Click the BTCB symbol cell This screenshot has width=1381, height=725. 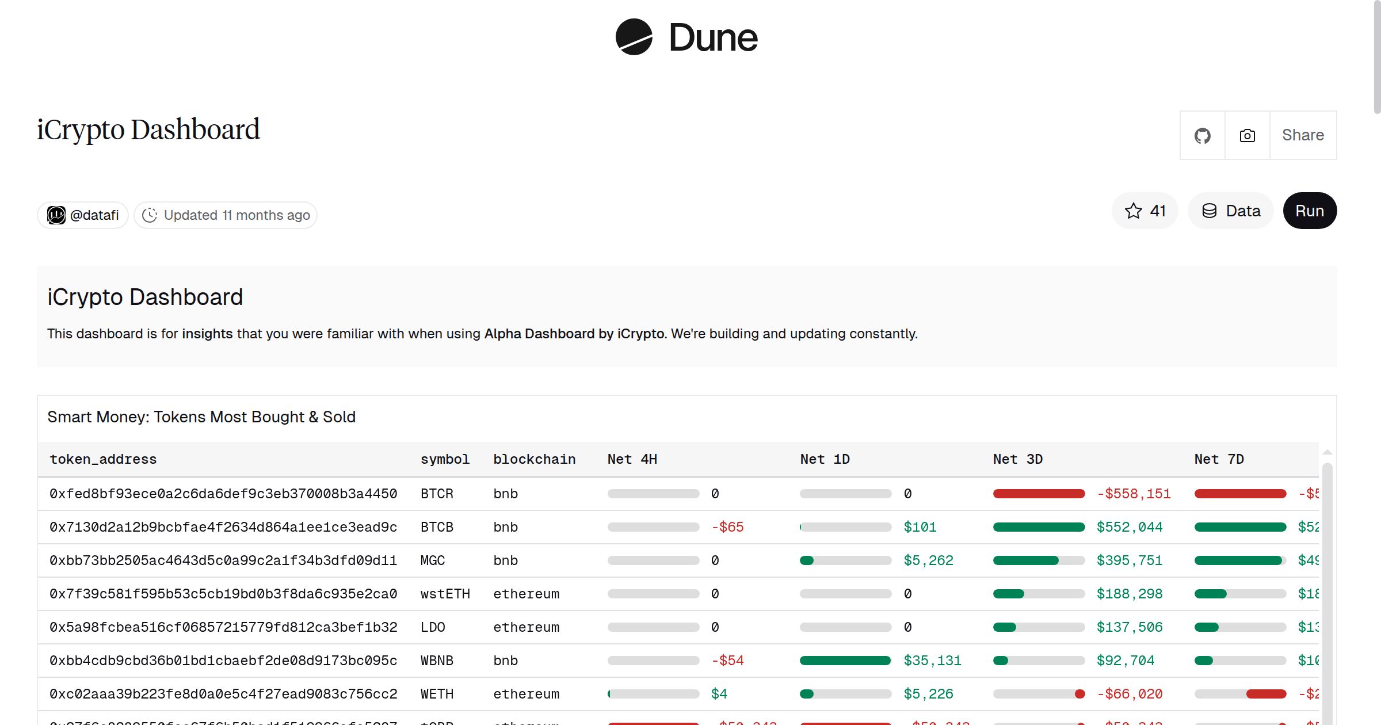(437, 527)
